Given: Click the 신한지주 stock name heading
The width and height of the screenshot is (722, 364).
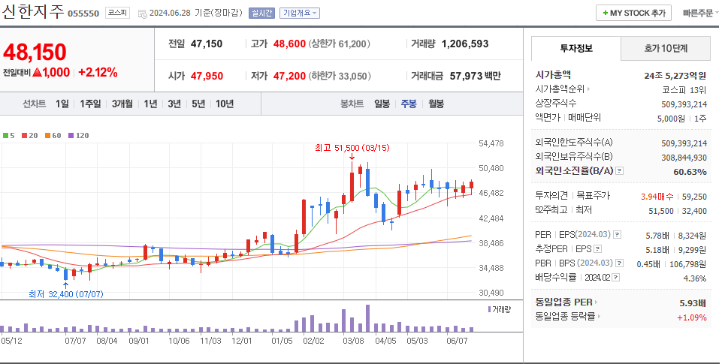Looking at the screenshot, I should tap(32, 11).
